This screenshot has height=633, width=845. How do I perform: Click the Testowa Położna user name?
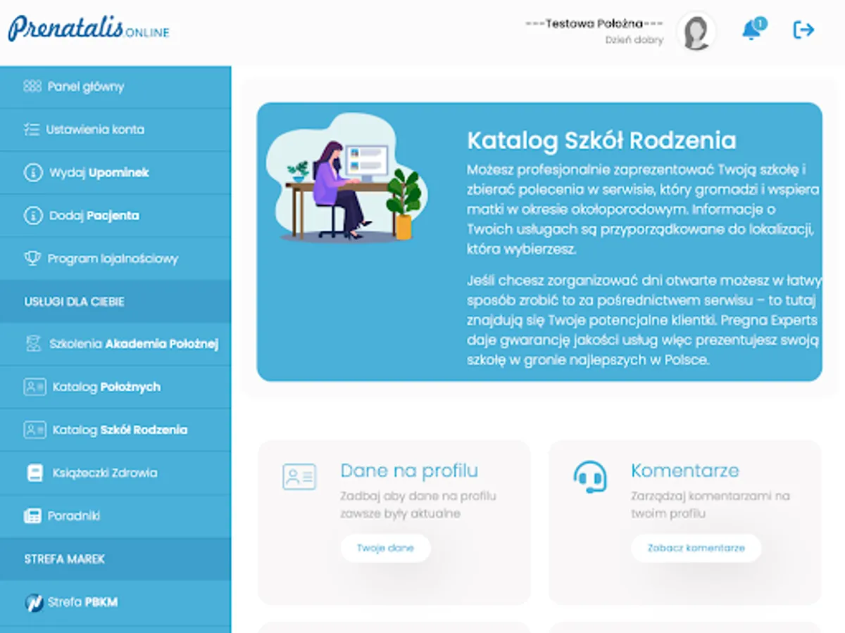tap(594, 23)
